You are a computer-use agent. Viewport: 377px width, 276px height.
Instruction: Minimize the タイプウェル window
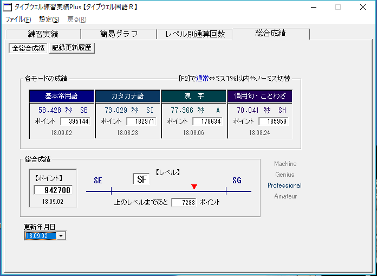point(313,7)
